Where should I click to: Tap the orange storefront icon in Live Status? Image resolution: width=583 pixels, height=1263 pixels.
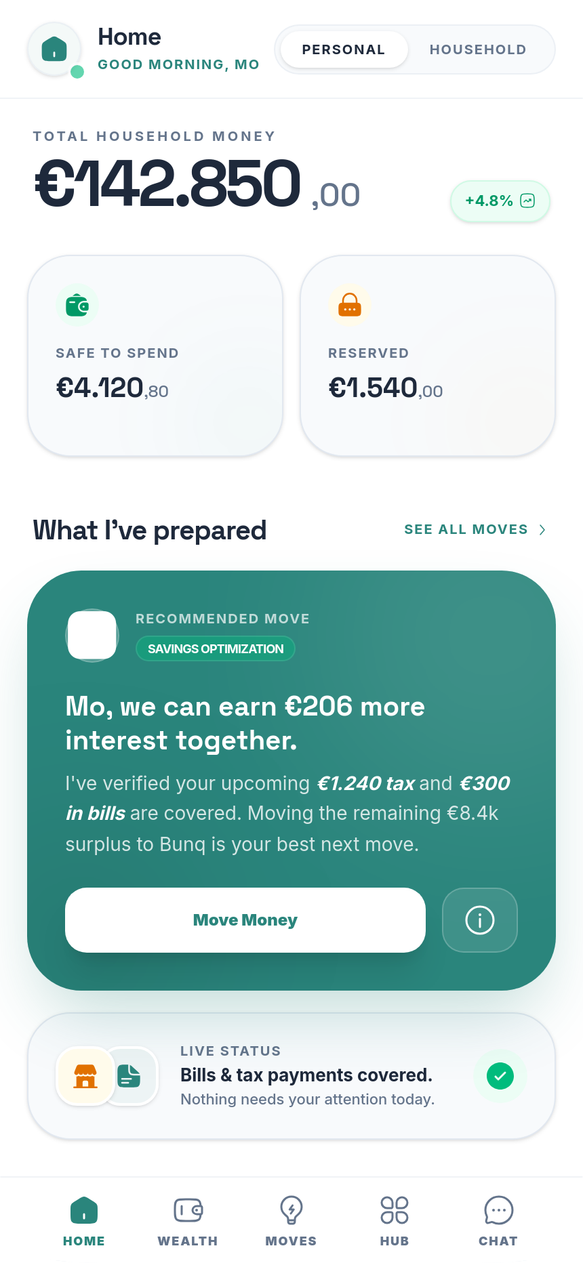pyautogui.click(x=85, y=1076)
